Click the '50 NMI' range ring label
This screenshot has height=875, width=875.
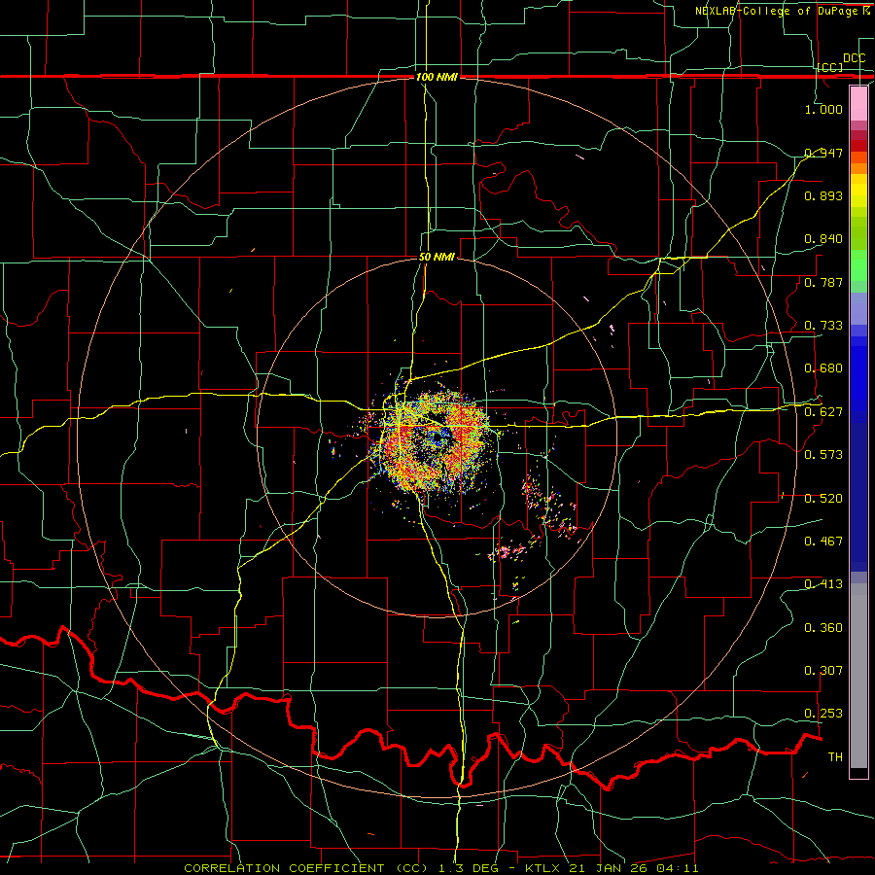click(x=437, y=257)
